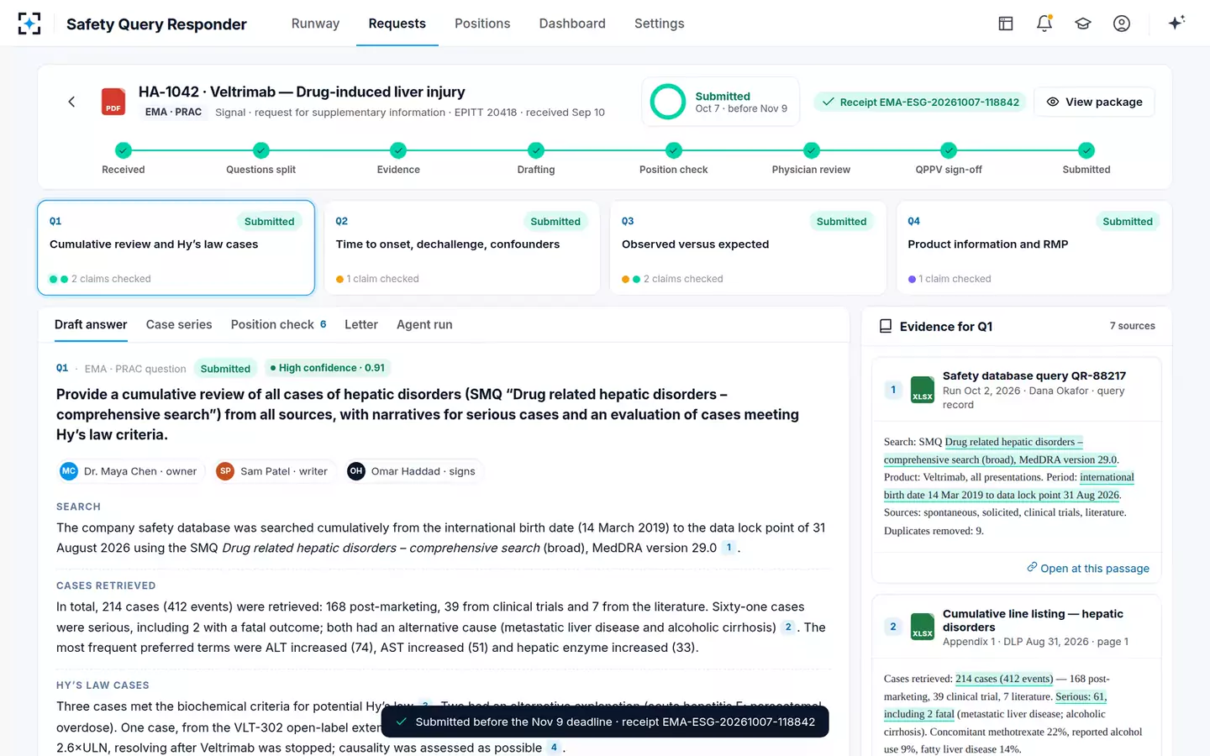
Task: Go back using the left chevron
Action: [x=71, y=102]
